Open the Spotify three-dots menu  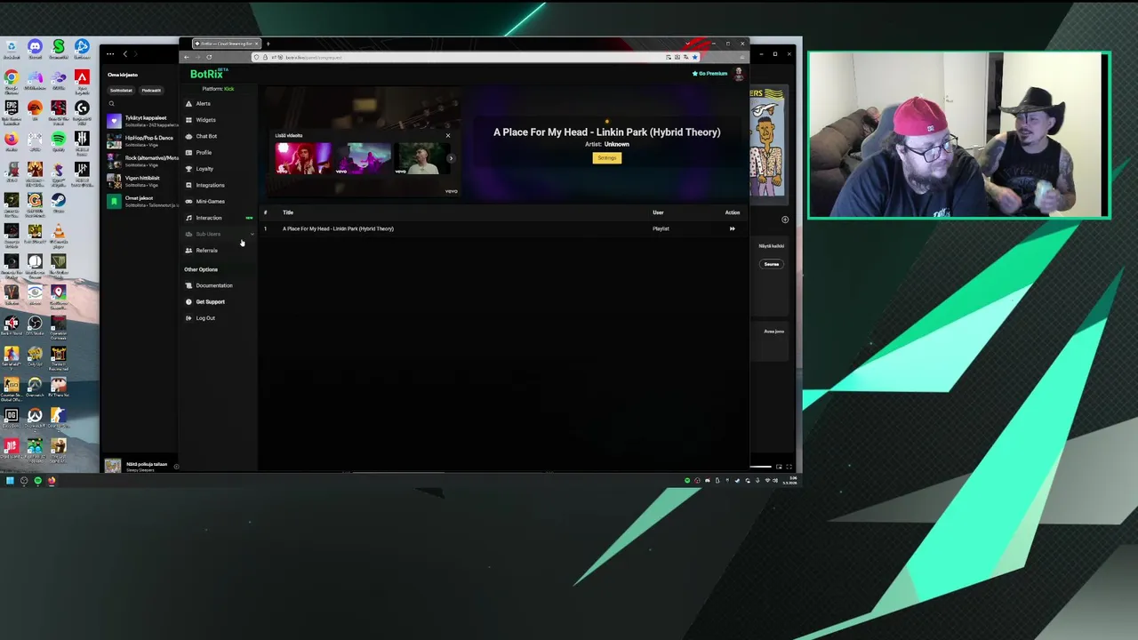pyautogui.click(x=110, y=54)
